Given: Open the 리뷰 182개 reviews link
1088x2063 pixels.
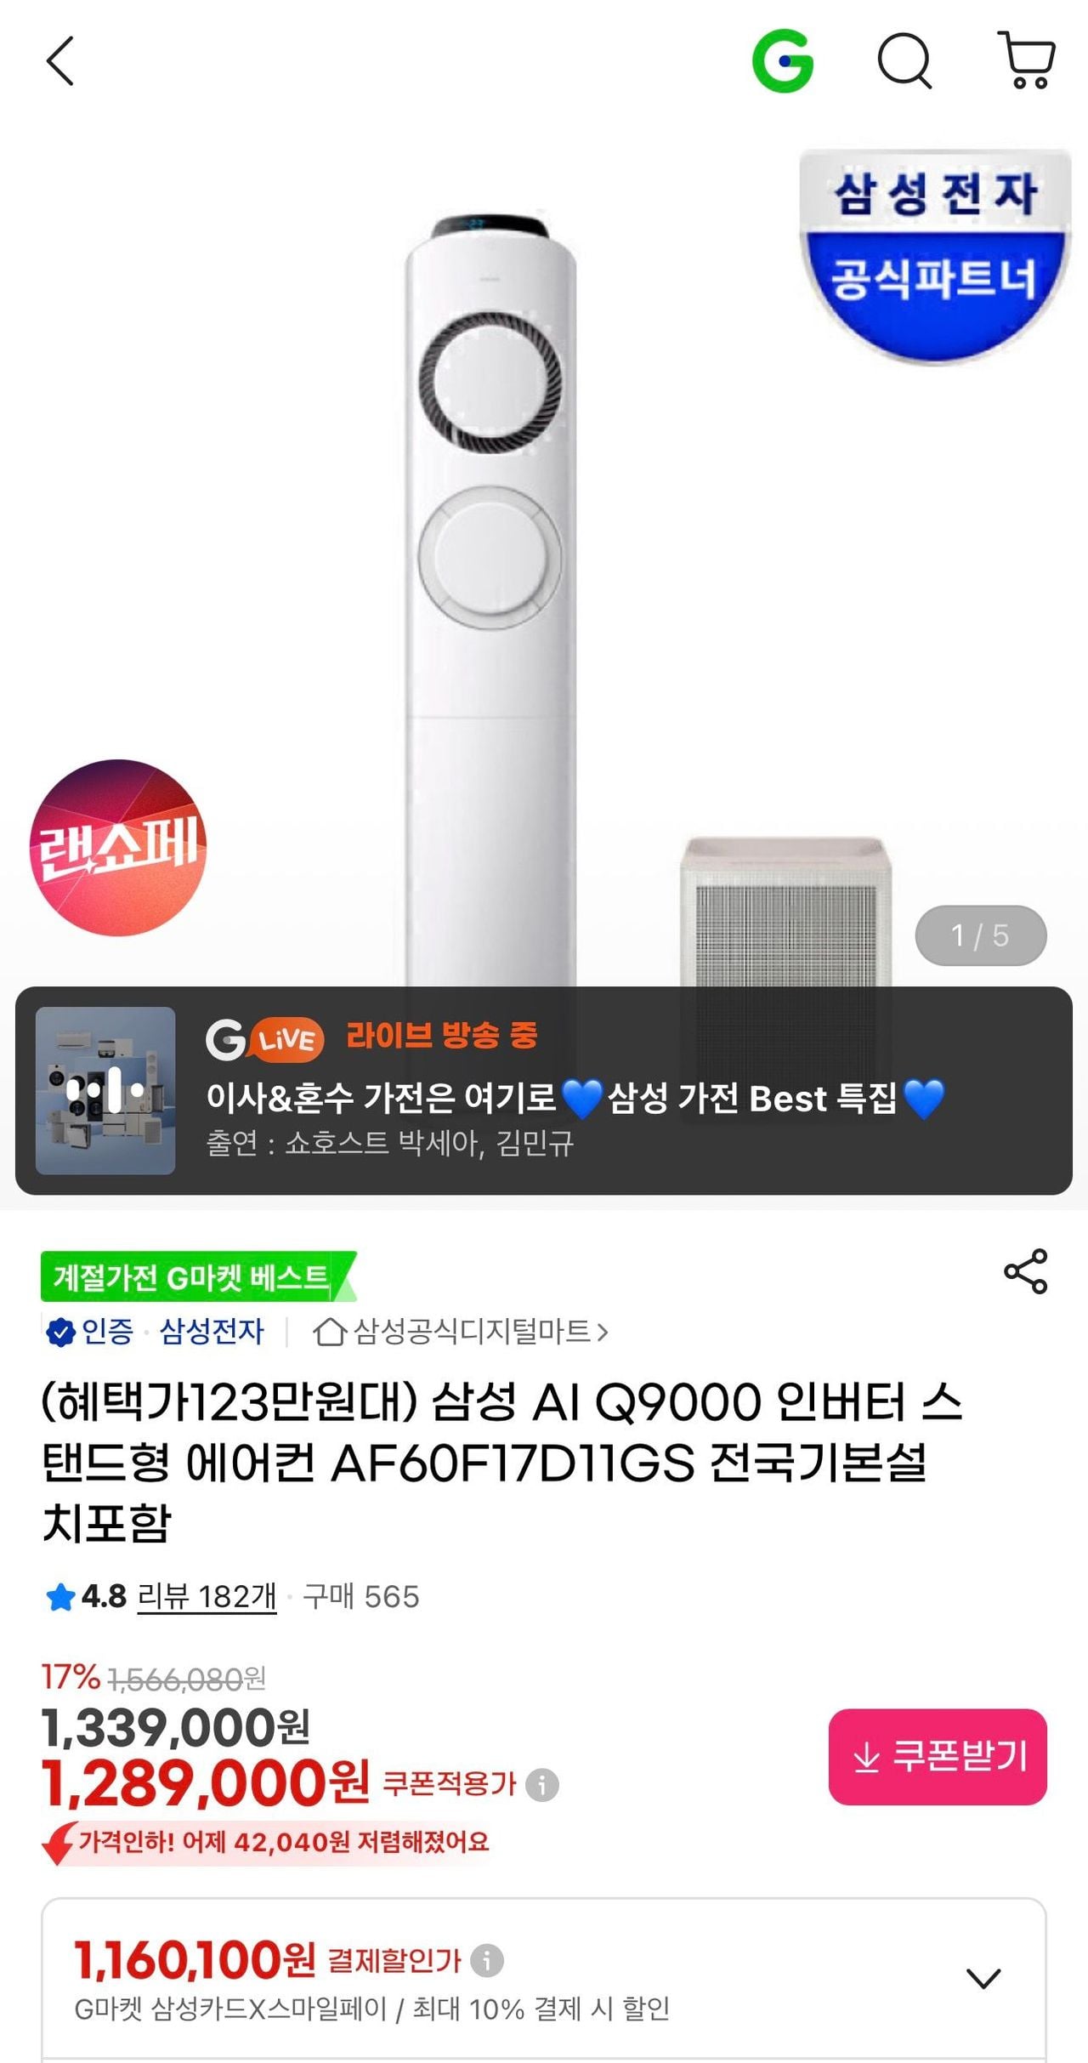Looking at the screenshot, I should (x=207, y=1597).
